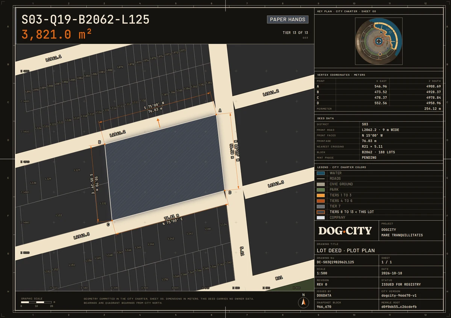Click the revision value REV 0

click(322, 284)
